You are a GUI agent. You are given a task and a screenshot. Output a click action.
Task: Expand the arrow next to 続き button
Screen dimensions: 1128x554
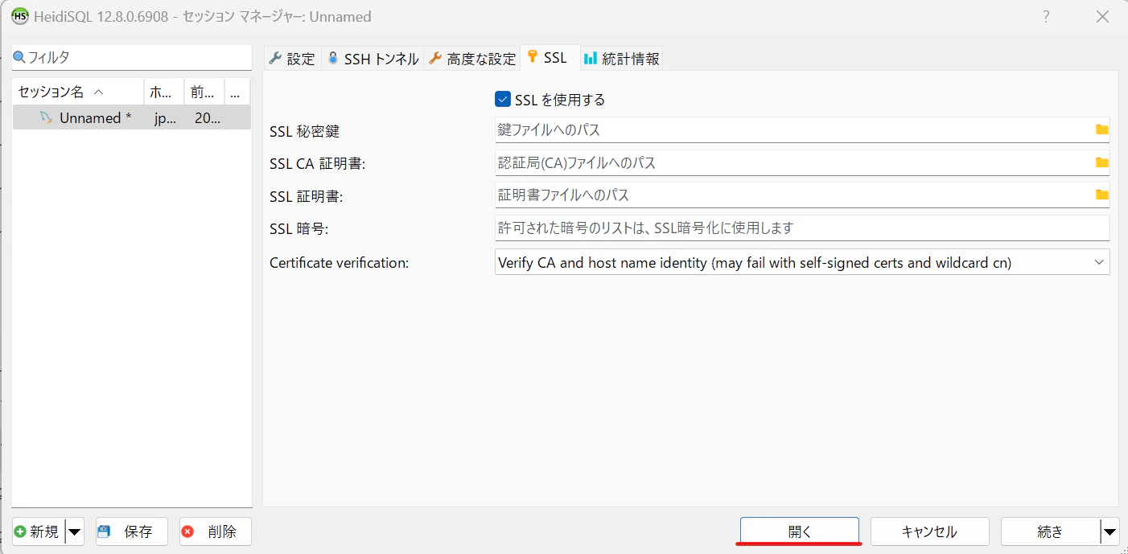1109,531
